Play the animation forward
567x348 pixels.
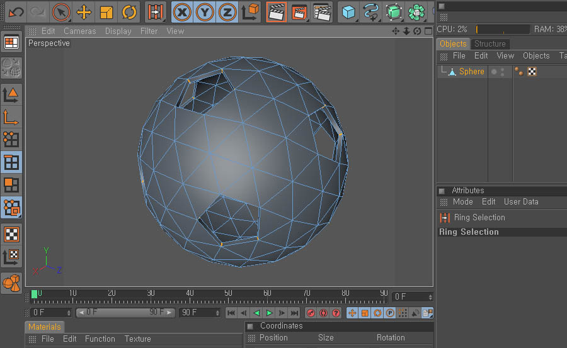(x=270, y=313)
